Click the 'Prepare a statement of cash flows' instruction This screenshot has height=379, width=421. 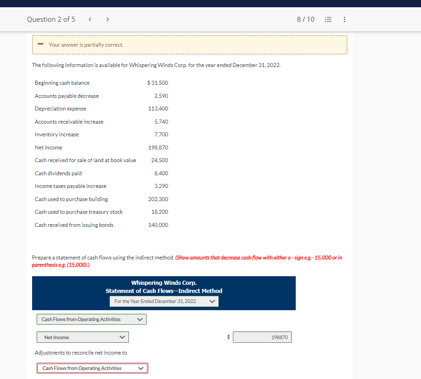[103, 258]
